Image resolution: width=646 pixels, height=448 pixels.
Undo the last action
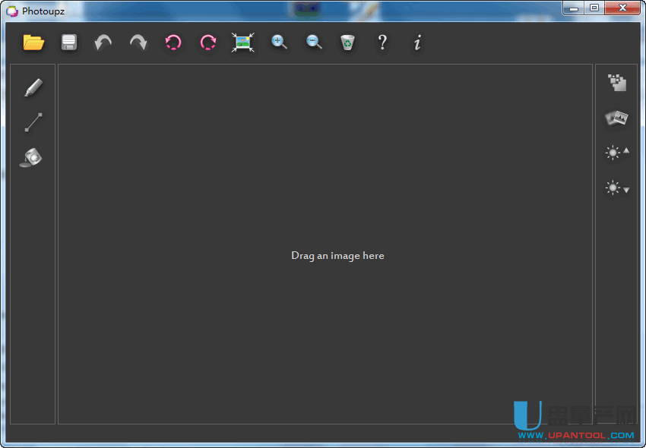[x=103, y=43]
